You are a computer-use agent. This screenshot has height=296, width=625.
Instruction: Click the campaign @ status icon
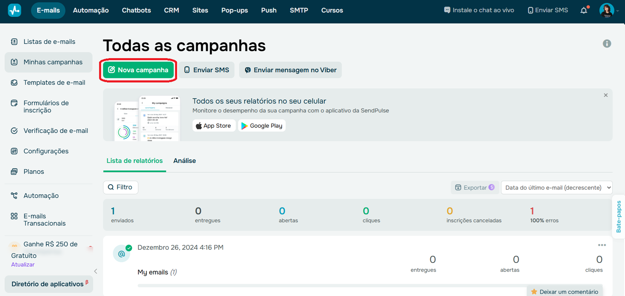(x=121, y=254)
